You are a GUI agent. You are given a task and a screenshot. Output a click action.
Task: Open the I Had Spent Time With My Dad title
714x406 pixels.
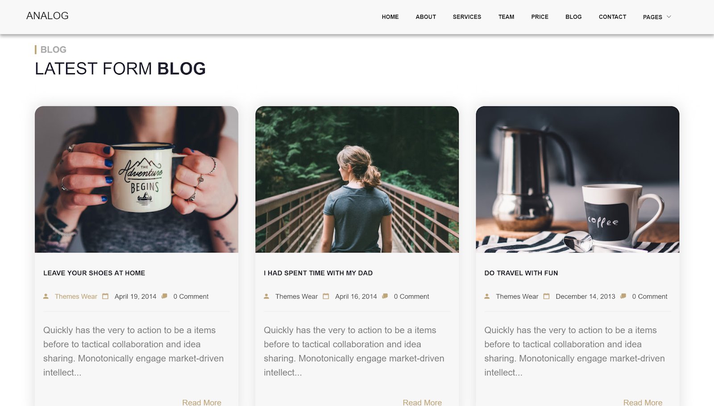pyautogui.click(x=318, y=273)
